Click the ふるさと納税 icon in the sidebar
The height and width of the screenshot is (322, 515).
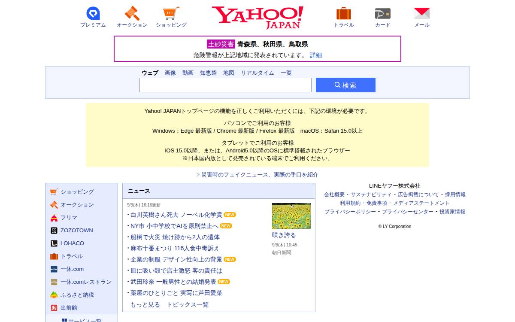(x=54, y=295)
